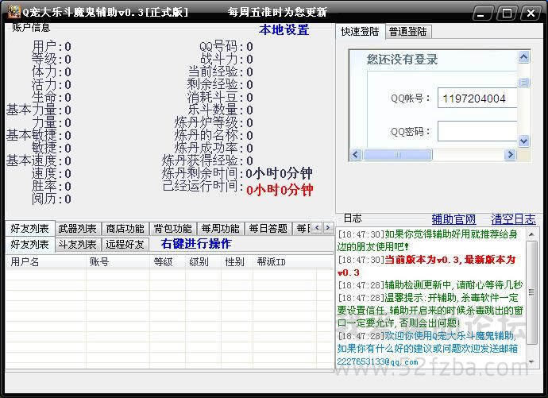Open the 武器列表 tab
548x398 pixels.
(78, 229)
